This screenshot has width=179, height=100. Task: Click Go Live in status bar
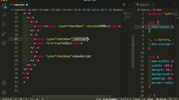[x=161, y=99]
